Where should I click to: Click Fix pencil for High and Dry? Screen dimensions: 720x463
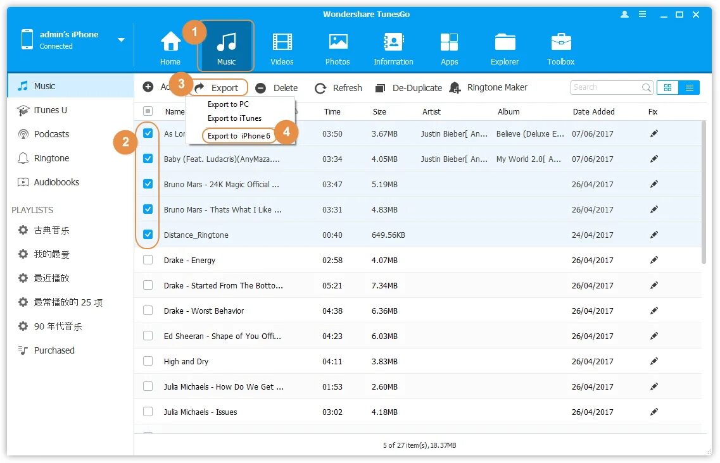click(654, 361)
